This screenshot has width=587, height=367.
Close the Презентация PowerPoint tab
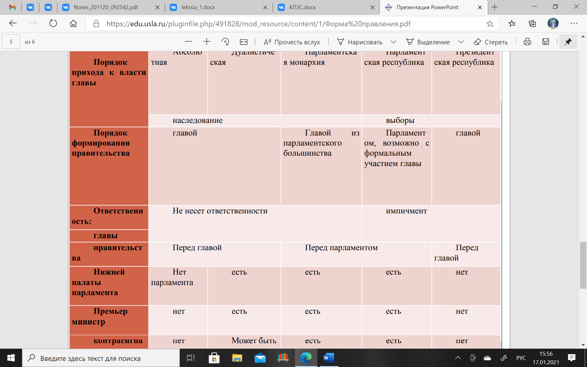(480, 7)
